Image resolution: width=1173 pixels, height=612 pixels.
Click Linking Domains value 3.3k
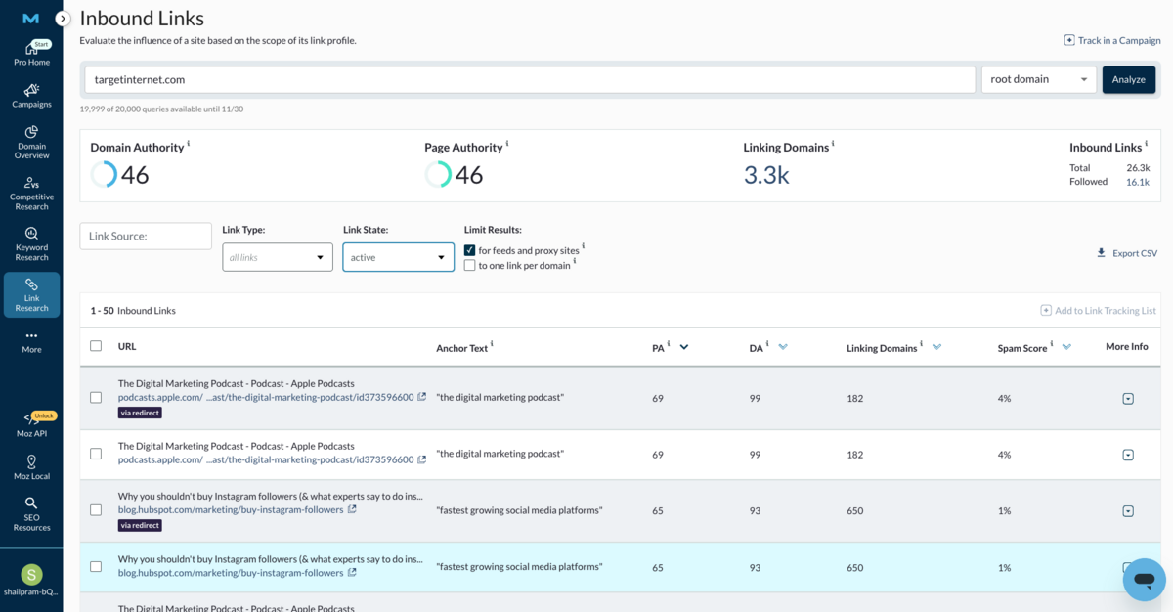[766, 175]
